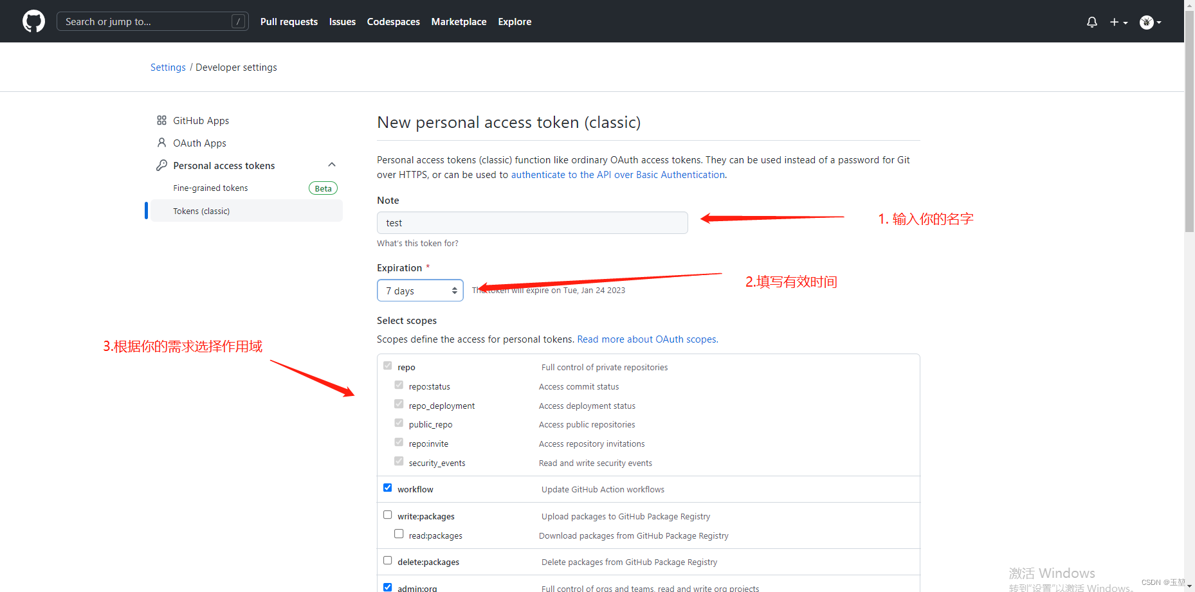The image size is (1195, 592).
Task: Click the 'Access commit status' description
Action: [x=579, y=387]
